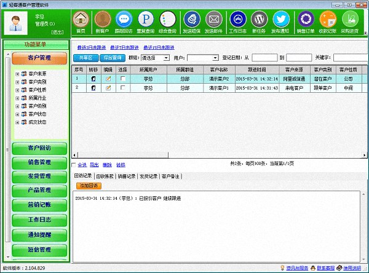369x273 pixels.
Task: Switch to the 销售记录 tab
Action: (x=128, y=176)
